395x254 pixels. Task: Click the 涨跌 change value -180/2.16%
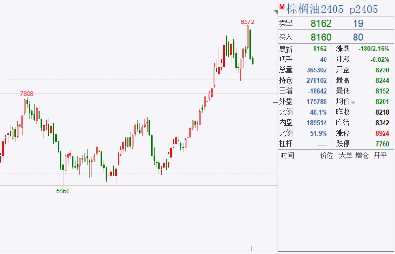pyautogui.click(x=374, y=49)
